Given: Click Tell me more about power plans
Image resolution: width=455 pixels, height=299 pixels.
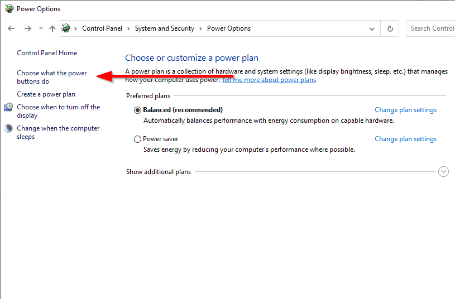Looking at the screenshot, I should [269, 80].
